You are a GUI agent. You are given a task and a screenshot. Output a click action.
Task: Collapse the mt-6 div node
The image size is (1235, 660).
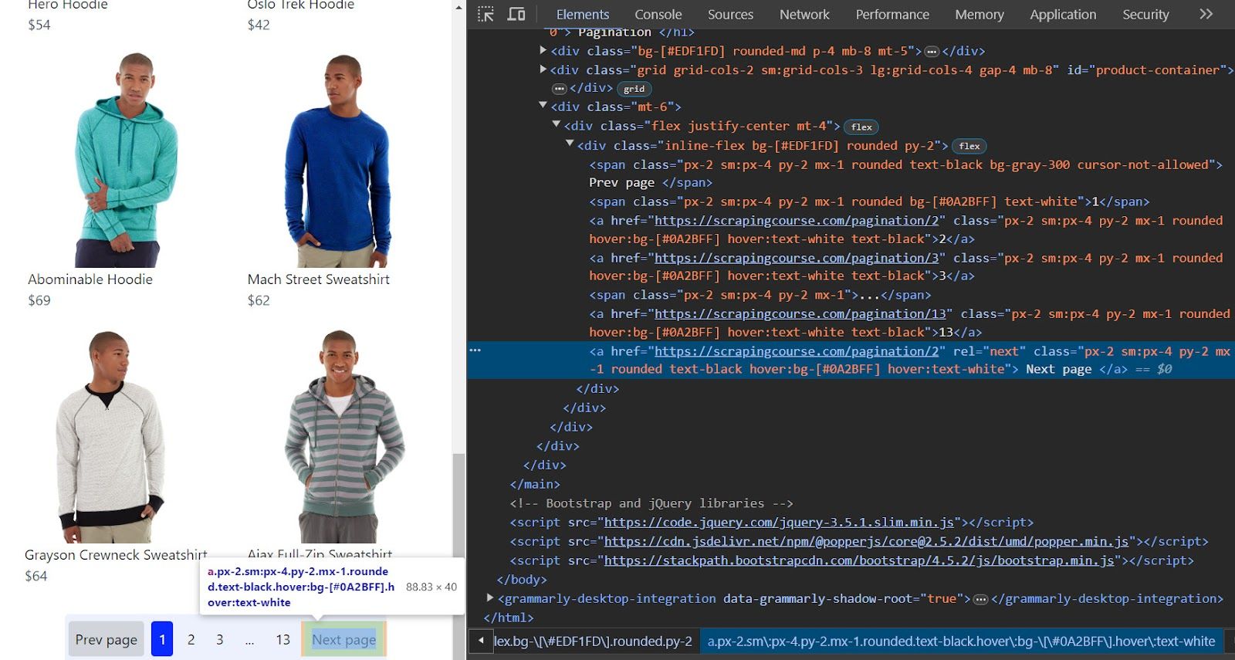tap(543, 106)
